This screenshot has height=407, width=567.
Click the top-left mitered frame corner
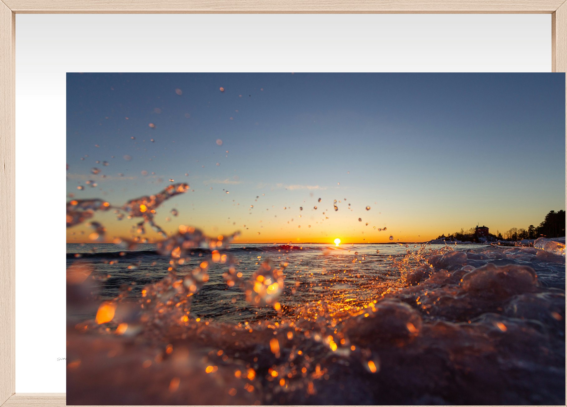[7, 7]
